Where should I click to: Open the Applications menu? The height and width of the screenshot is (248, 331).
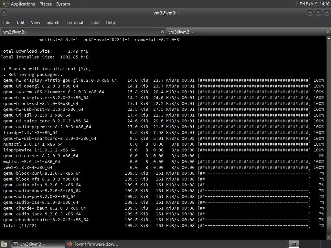[x=23, y=4]
